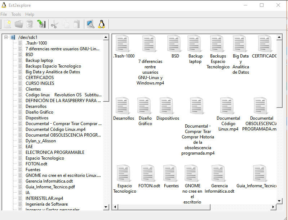Screen dimensions: 288x220
Task: Click the Diseño Gráfico icon in right pane
Action: (144, 106)
